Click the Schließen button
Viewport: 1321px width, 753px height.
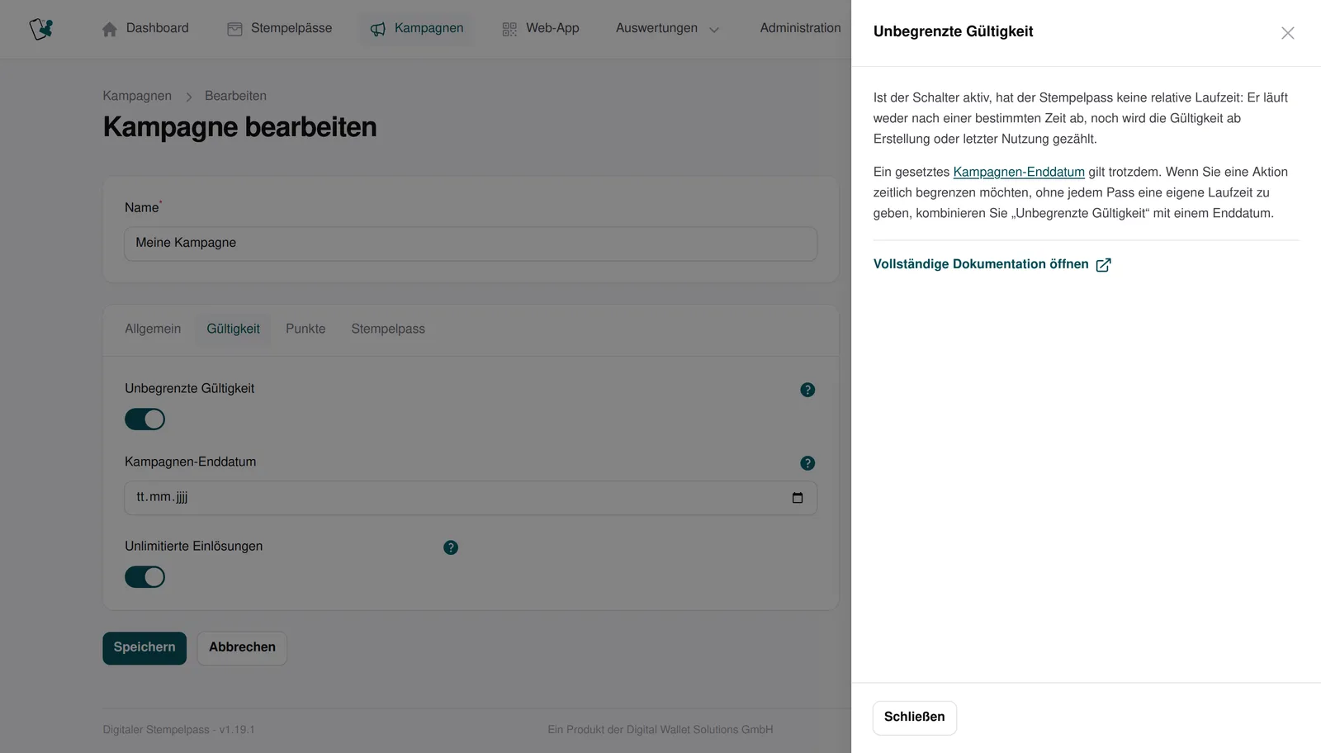pyautogui.click(x=915, y=717)
